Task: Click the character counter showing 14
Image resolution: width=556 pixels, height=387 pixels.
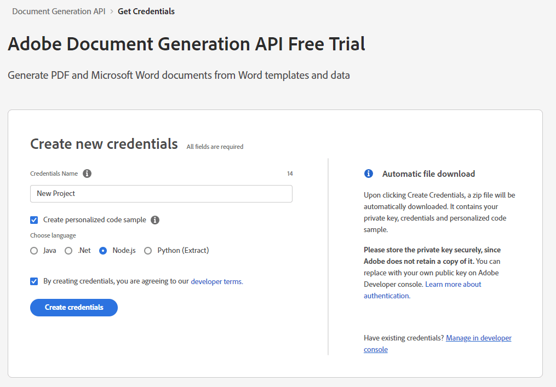Action: click(x=290, y=174)
